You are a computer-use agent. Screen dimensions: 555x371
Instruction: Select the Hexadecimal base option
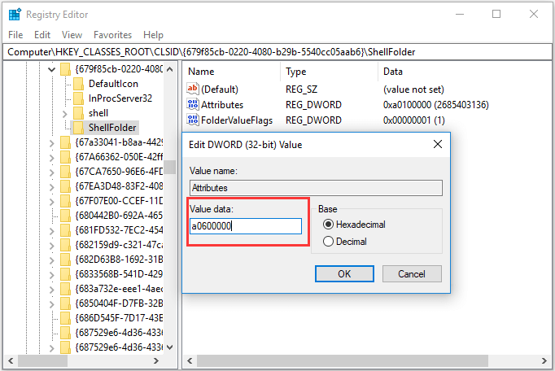(x=354, y=225)
